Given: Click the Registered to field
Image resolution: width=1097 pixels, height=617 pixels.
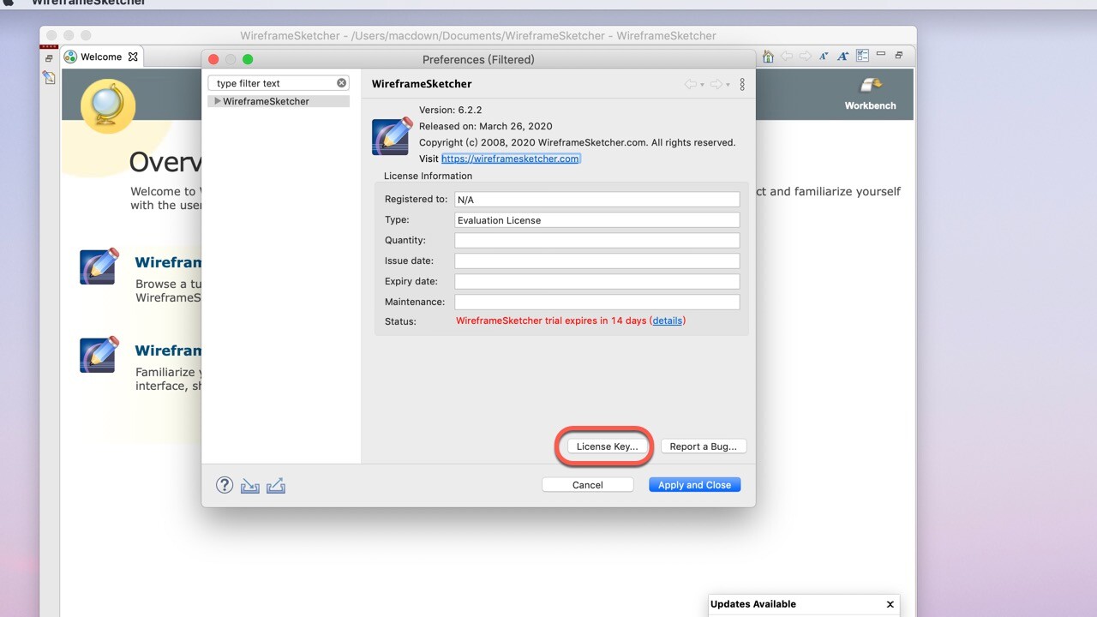Looking at the screenshot, I should pos(596,200).
